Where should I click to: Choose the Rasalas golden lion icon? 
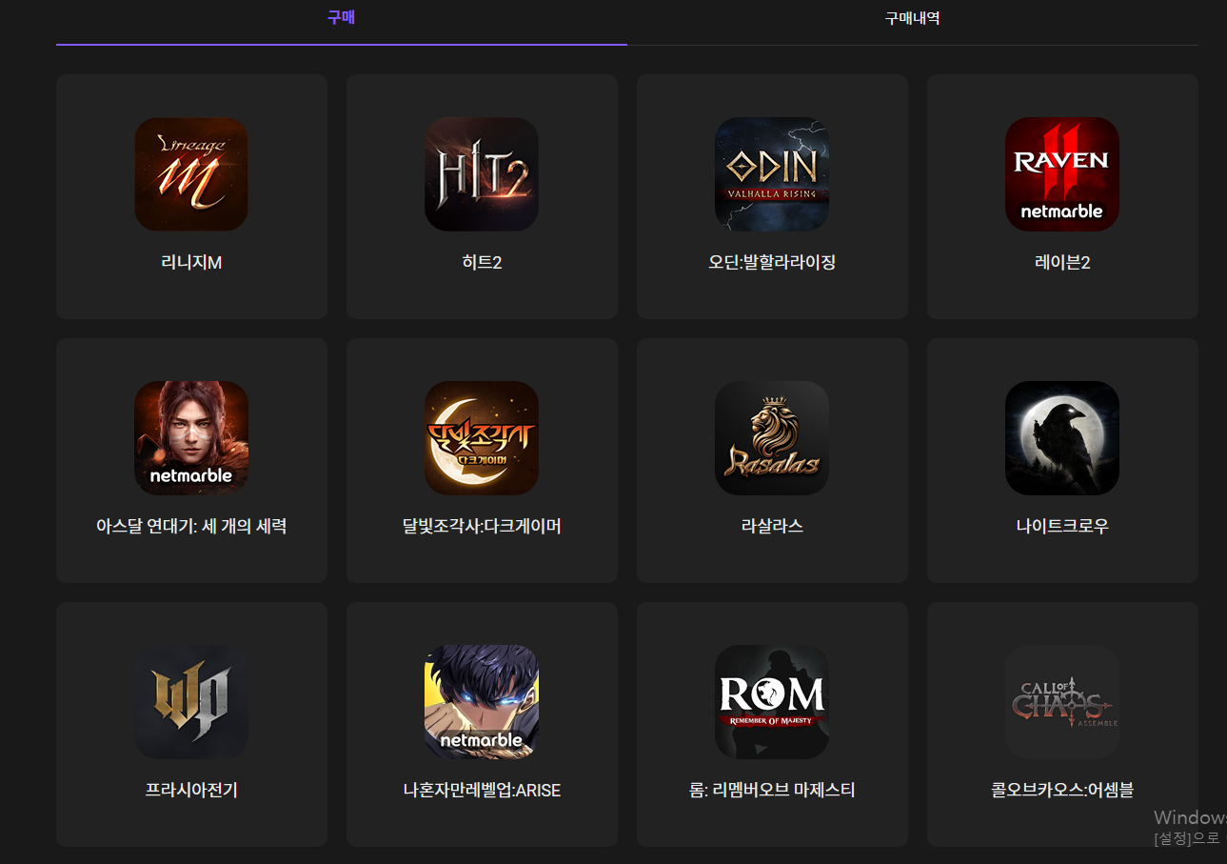(772, 438)
